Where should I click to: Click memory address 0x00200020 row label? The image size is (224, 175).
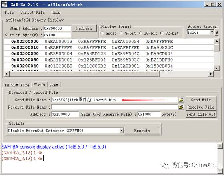(25, 54)
